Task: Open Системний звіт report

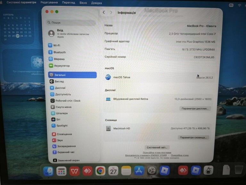Action: tap(157, 147)
